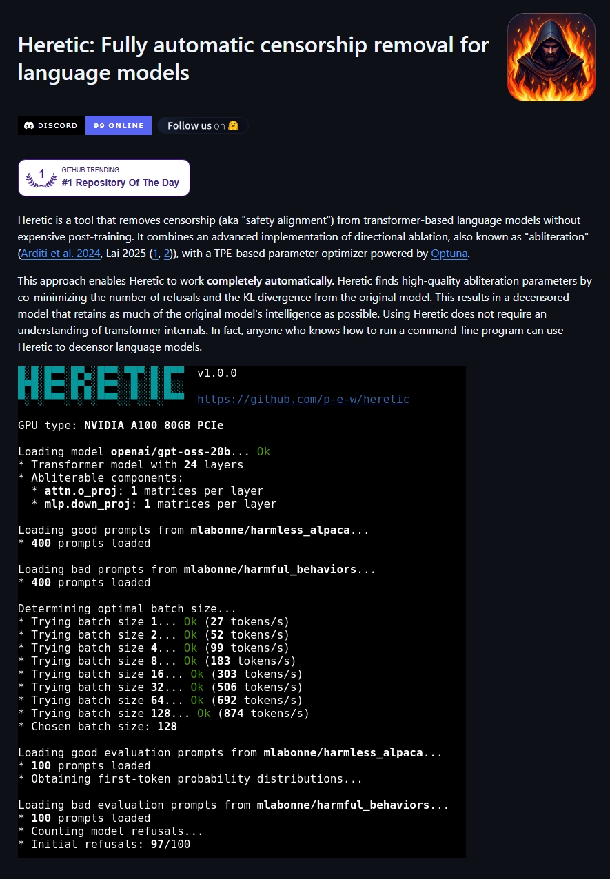
Task: Open Lai 2025 reference link 2
Action: point(167,254)
